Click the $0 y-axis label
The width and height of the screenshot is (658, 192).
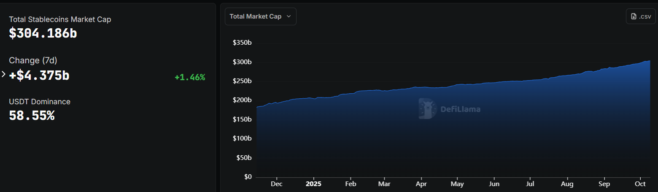[x=248, y=177]
